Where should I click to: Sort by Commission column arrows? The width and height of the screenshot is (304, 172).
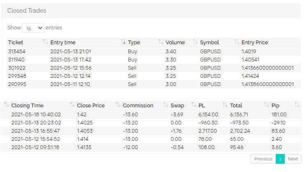(x=166, y=105)
